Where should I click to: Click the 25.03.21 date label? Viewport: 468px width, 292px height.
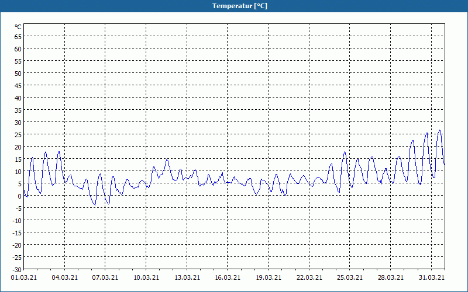pos(350,277)
